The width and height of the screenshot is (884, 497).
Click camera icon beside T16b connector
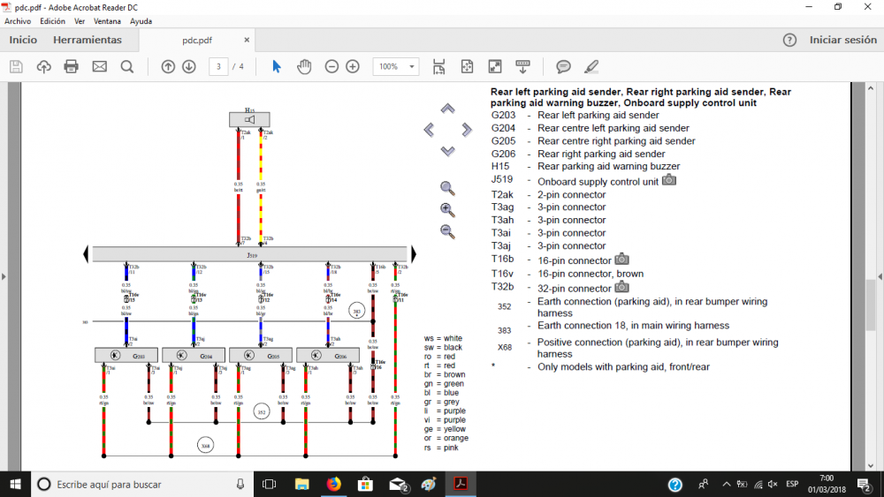pos(621,259)
